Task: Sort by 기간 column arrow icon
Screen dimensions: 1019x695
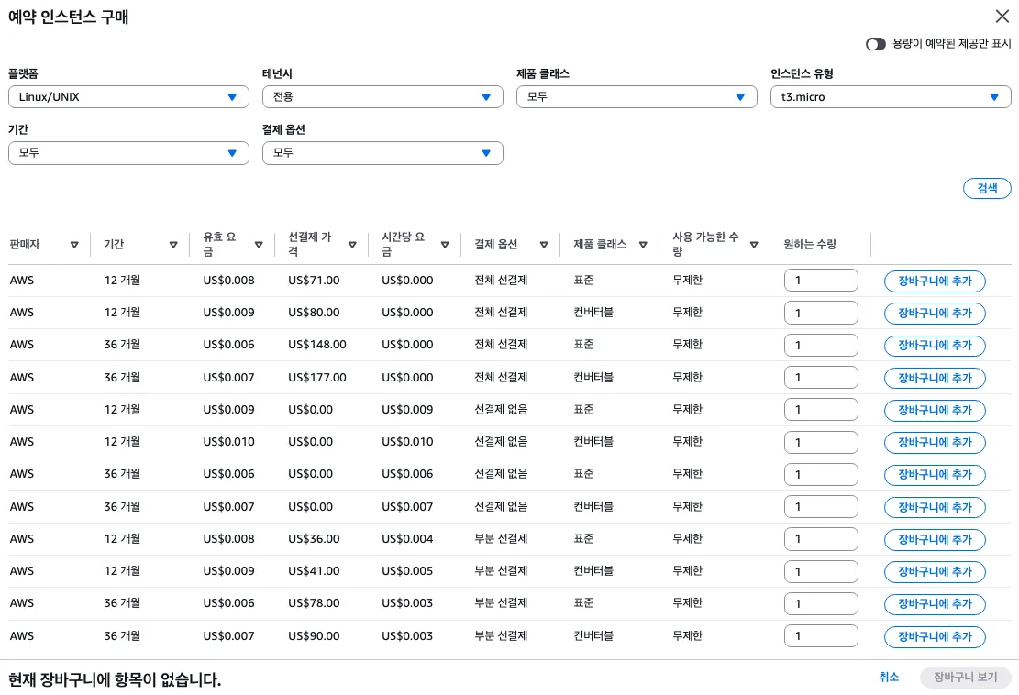Action: click(173, 245)
